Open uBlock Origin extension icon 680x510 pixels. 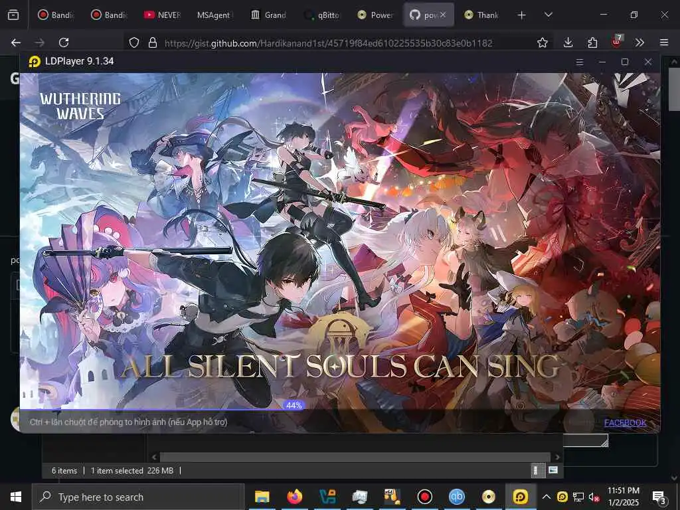617,41
